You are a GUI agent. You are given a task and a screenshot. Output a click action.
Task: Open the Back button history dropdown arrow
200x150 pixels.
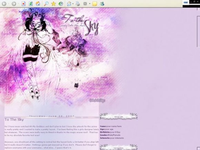coord(9,4)
